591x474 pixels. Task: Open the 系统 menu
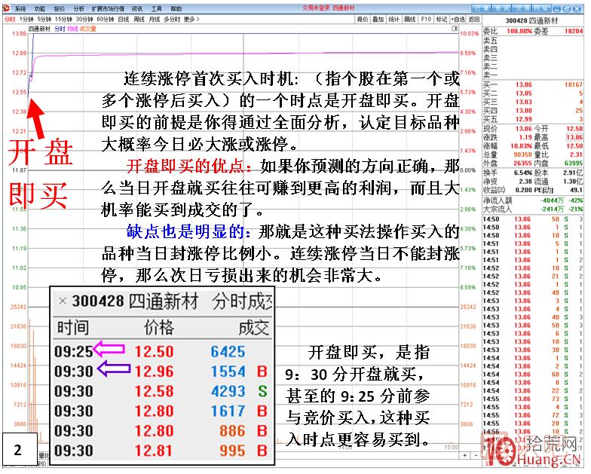(20, 9)
